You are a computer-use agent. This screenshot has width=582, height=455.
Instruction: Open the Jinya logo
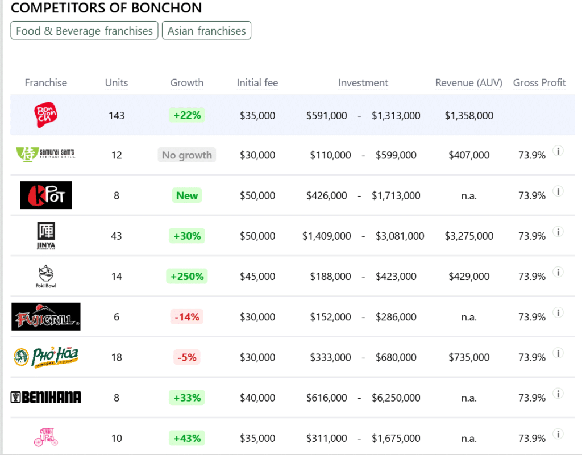pos(46,236)
